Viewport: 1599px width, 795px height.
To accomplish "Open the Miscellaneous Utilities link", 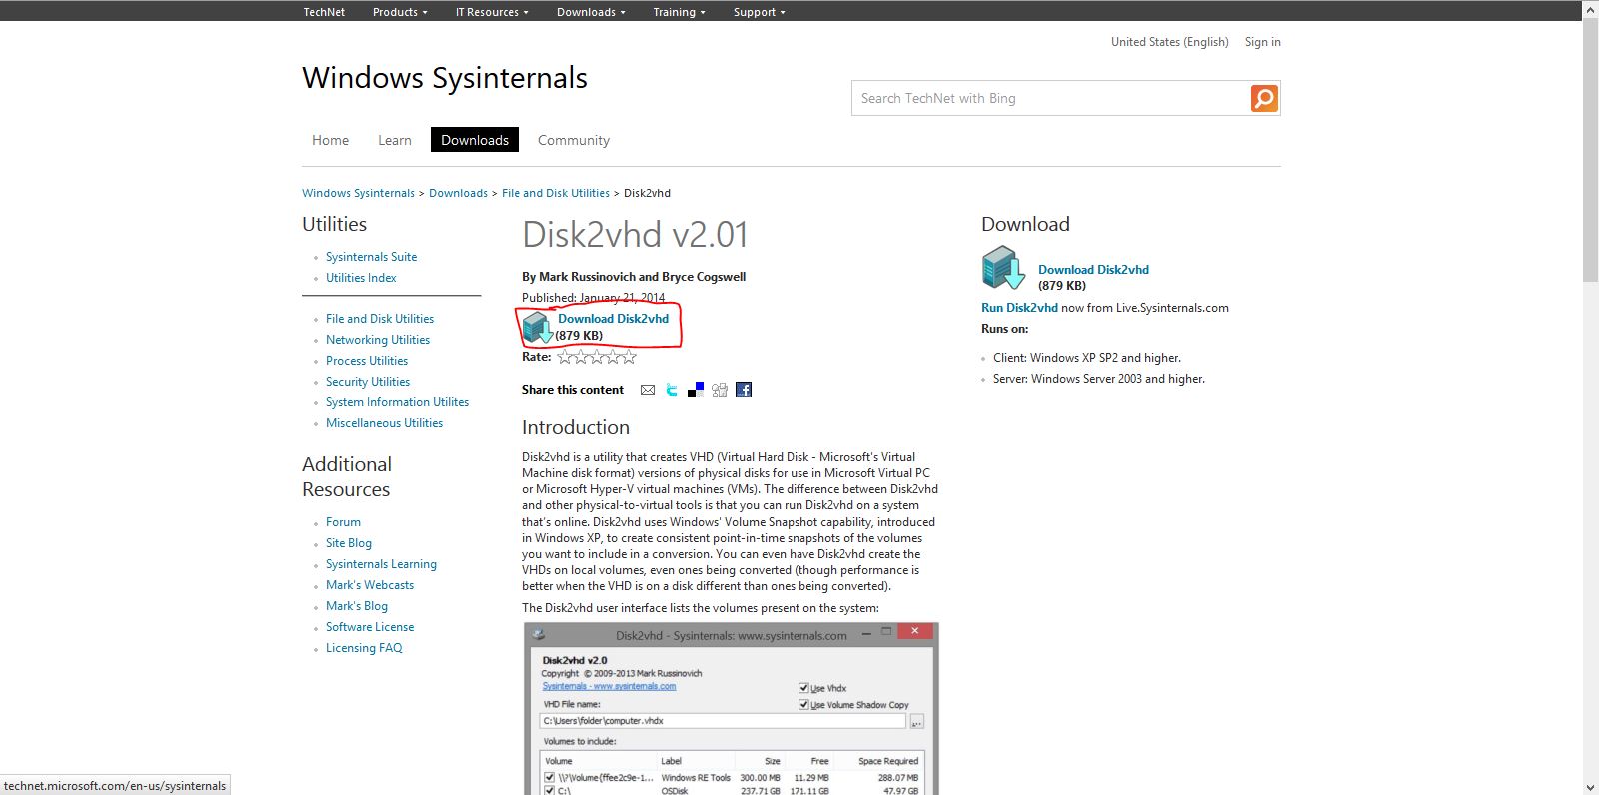I will tap(384, 423).
